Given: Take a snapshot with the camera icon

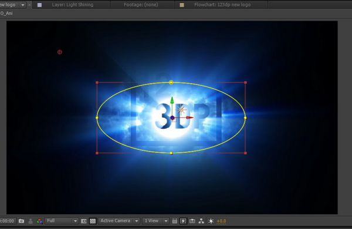Looking at the screenshot, I should point(21,221).
